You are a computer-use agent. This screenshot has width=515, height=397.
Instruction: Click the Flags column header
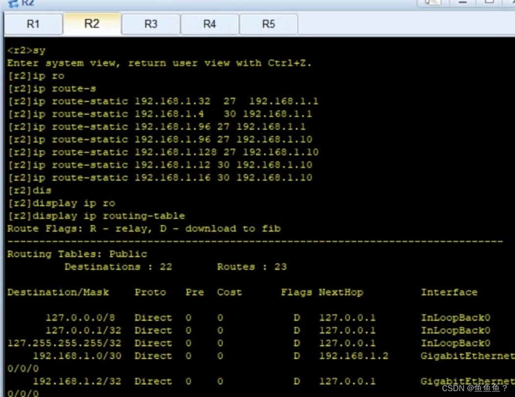coord(296,292)
